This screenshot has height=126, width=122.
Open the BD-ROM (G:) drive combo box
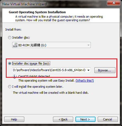(x=51, y=45)
